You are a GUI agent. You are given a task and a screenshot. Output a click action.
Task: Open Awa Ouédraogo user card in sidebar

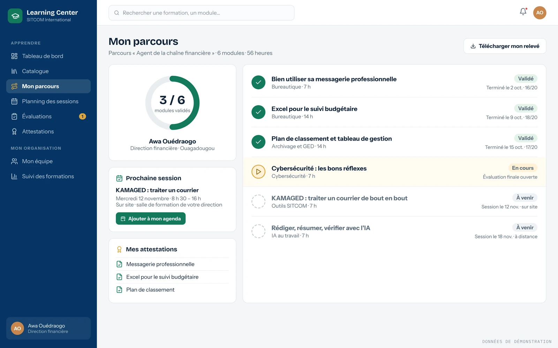coord(48,328)
